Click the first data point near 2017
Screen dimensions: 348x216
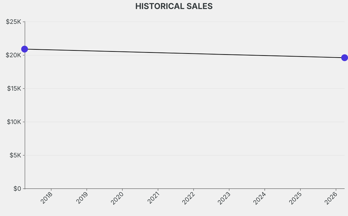[24, 49]
